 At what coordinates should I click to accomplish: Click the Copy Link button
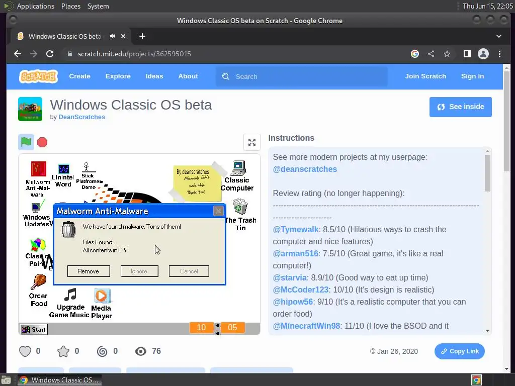(460, 351)
